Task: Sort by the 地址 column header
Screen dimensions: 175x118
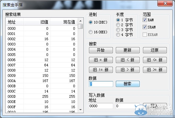Action: click(14, 22)
